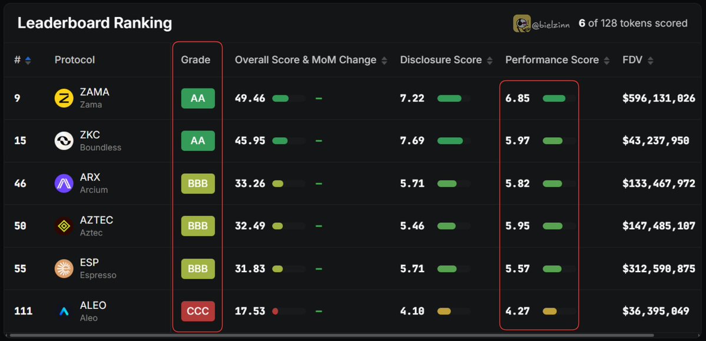Click the ALEO logo icon
Image resolution: width=706 pixels, height=341 pixels.
coord(64,312)
